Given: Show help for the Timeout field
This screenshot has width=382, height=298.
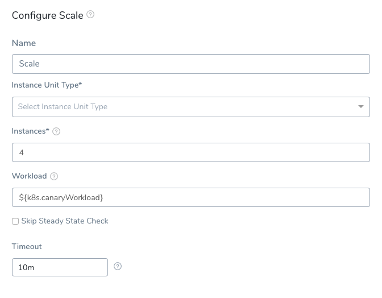Looking at the screenshot, I should [118, 266].
